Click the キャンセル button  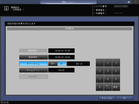tap(107, 98)
